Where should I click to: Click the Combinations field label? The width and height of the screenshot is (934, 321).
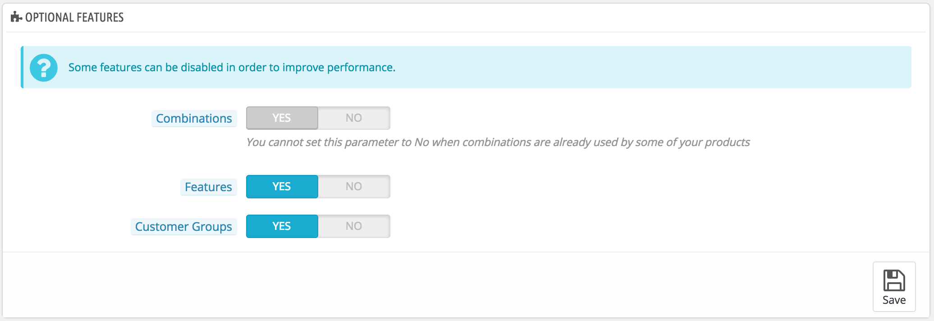pyautogui.click(x=194, y=119)
